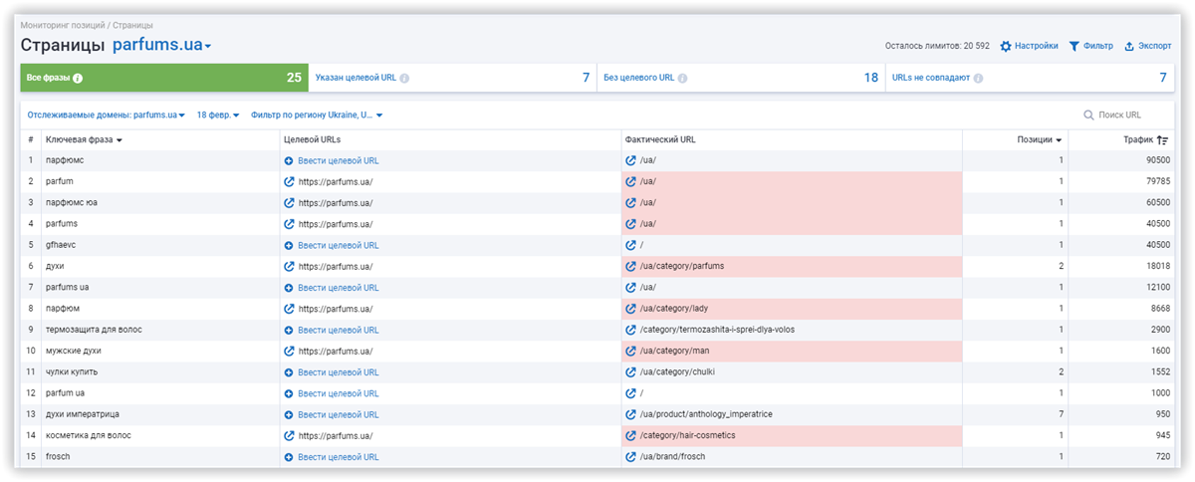Open parfums.ua domain dropdown in title
1195x482 pixels.
(x=162, y=46)
